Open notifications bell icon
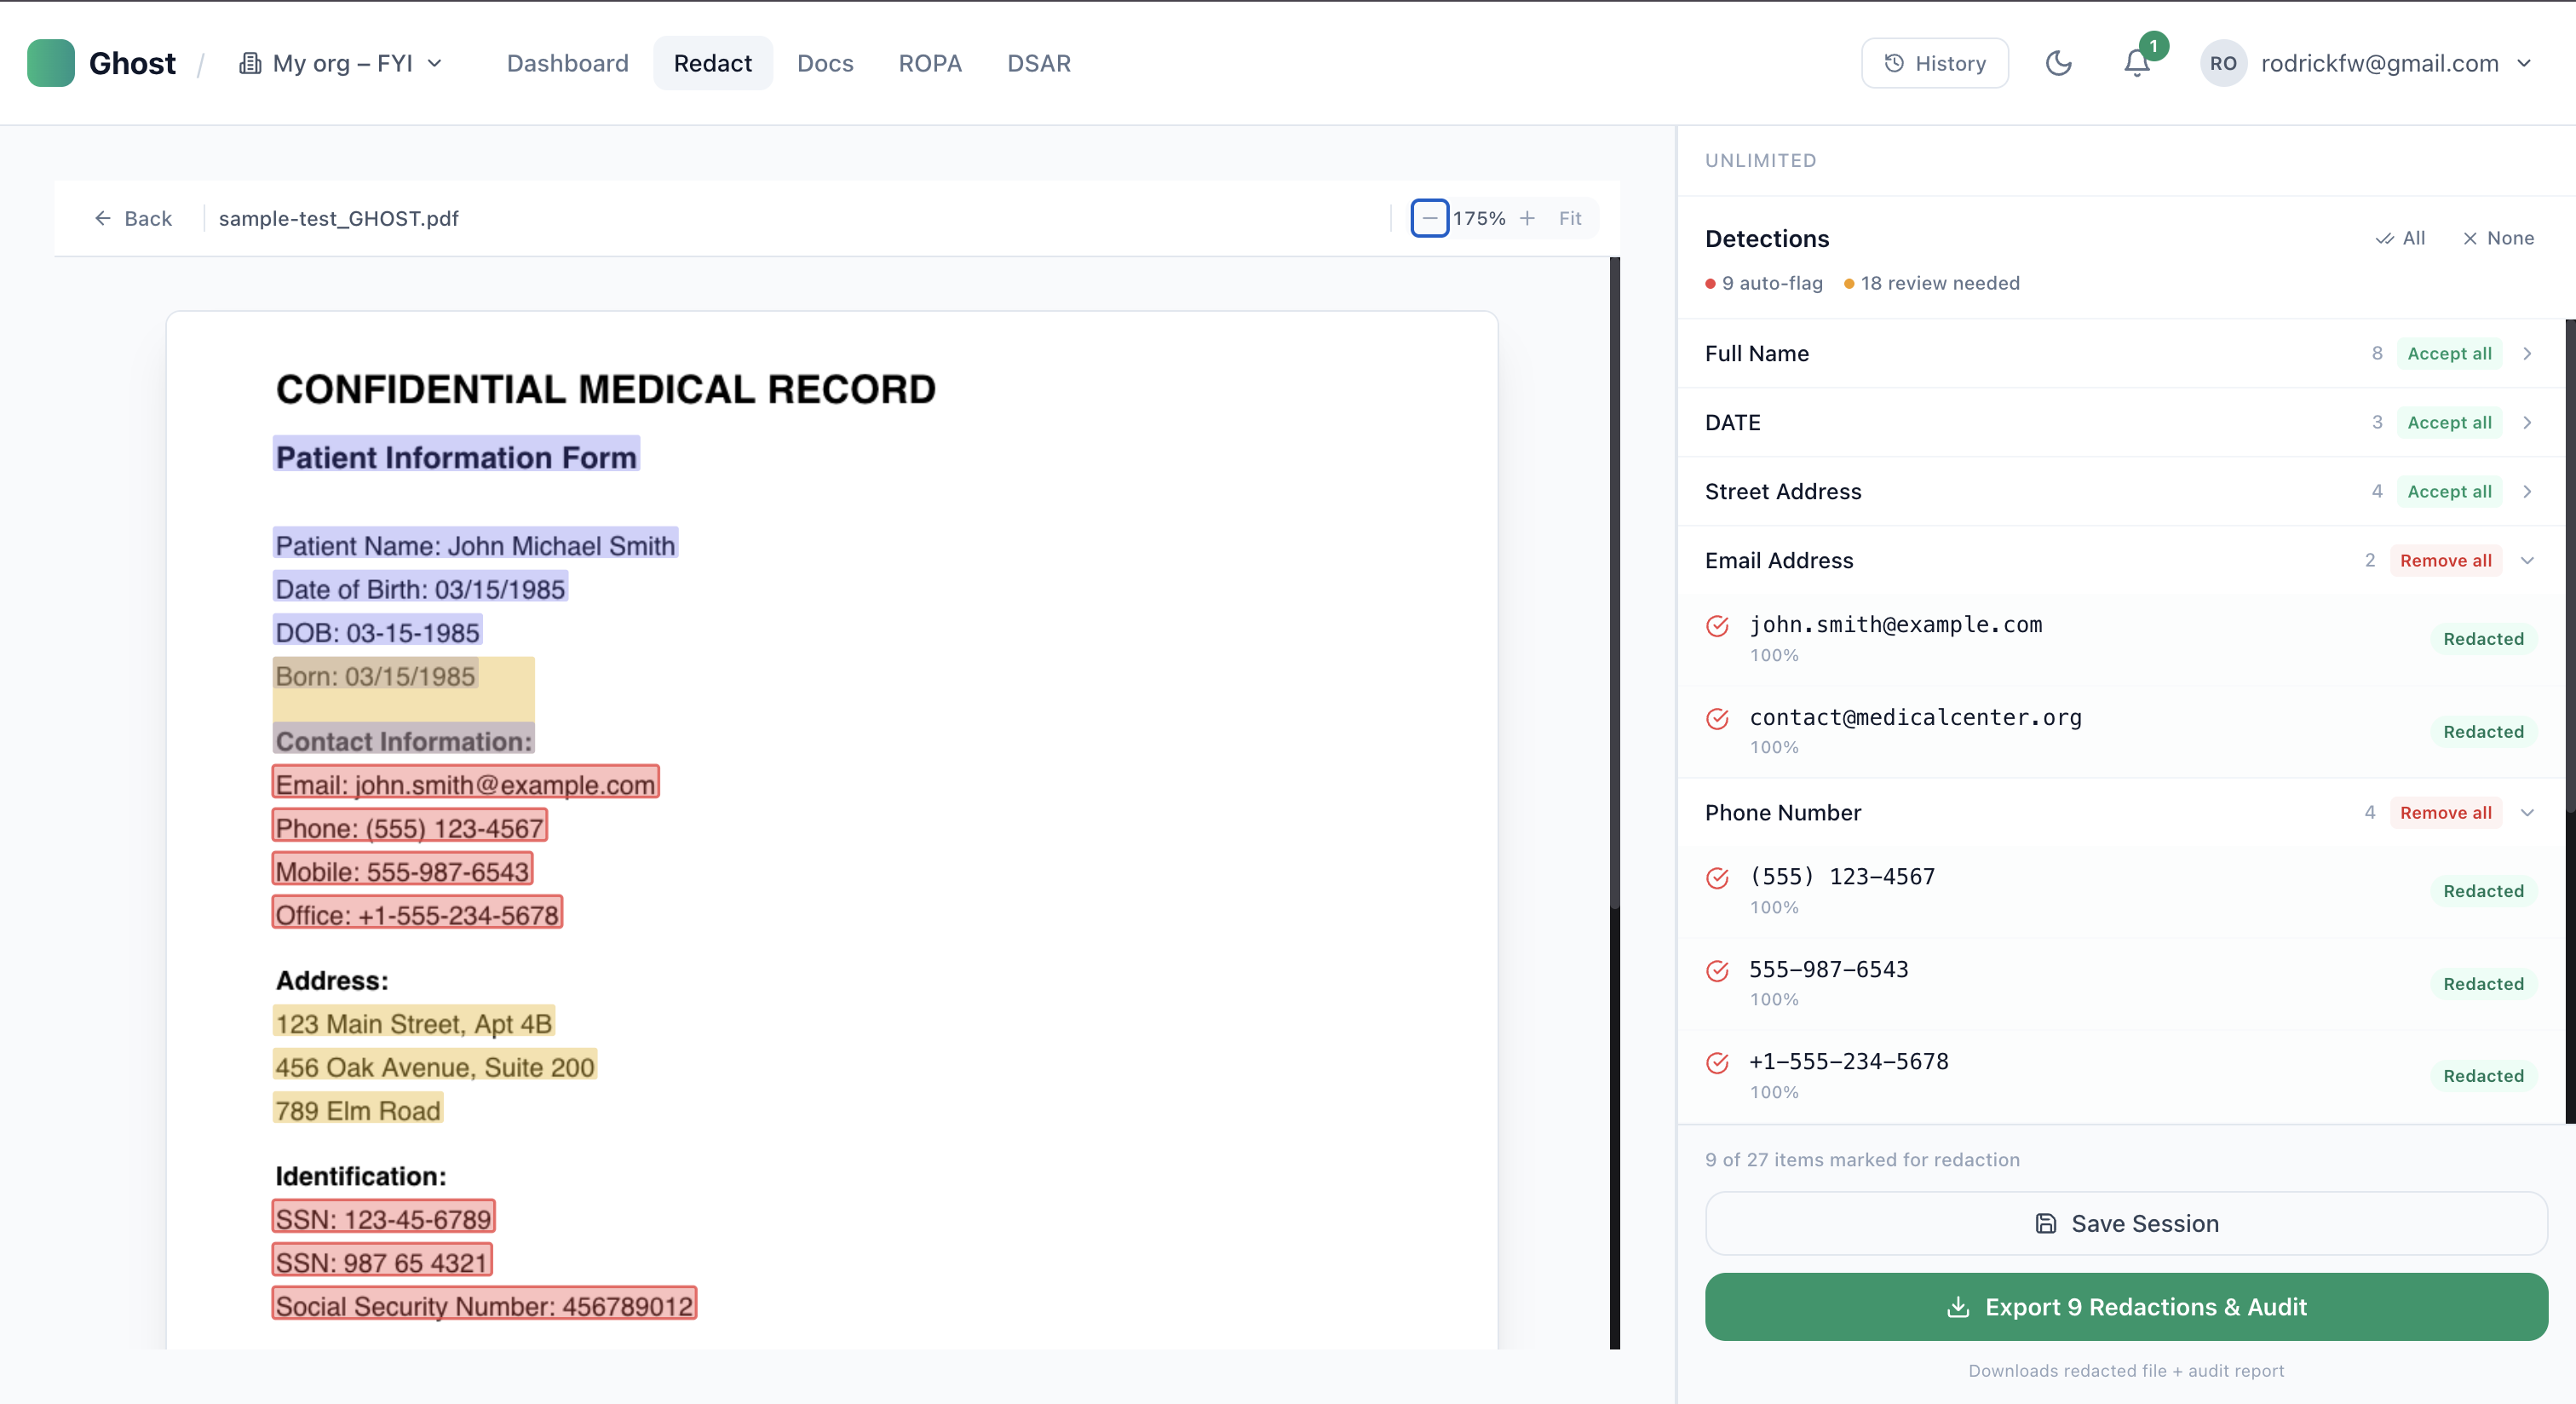 [2136, 63]
